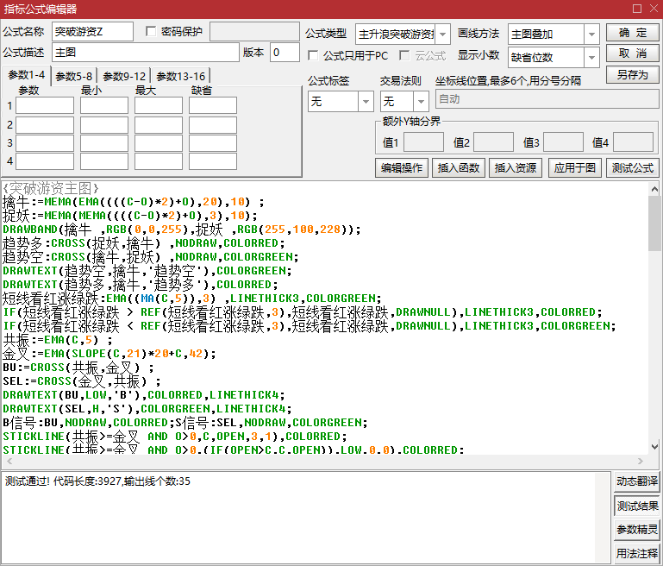Click the 测试公式 button
This screenshot has height=566, width=663.
coord(632,167)
